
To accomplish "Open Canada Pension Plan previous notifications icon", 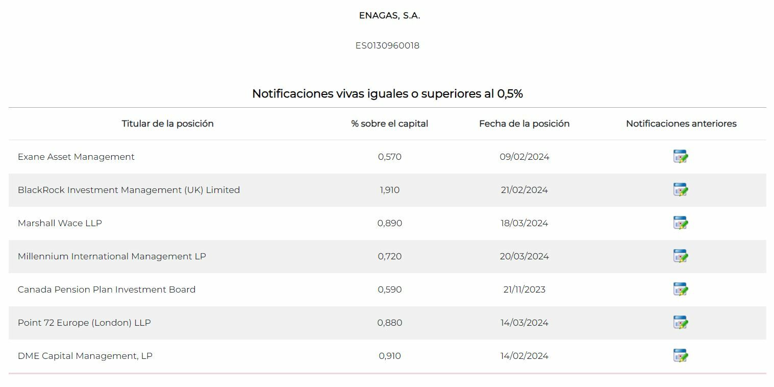I will (681, 289).
